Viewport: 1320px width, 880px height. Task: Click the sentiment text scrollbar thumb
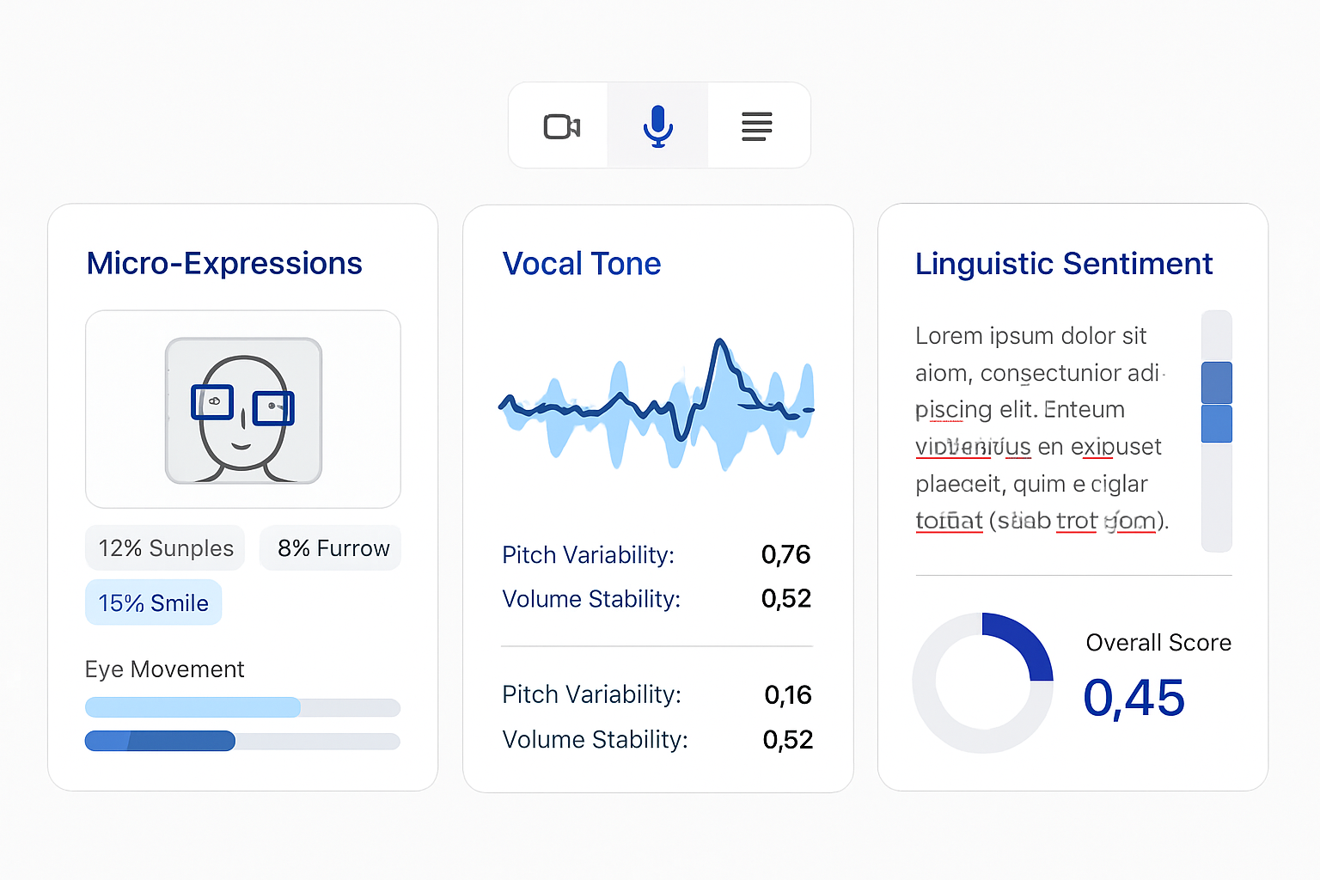(x=1217, y=402)
